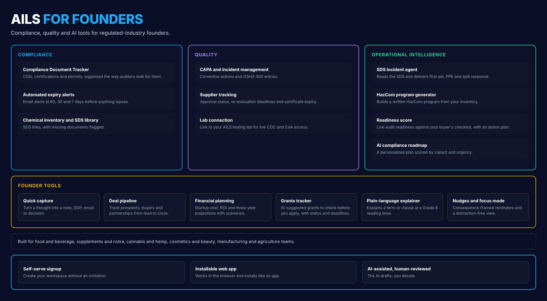Click the Self-serve signup card

(x=101, y=272)
